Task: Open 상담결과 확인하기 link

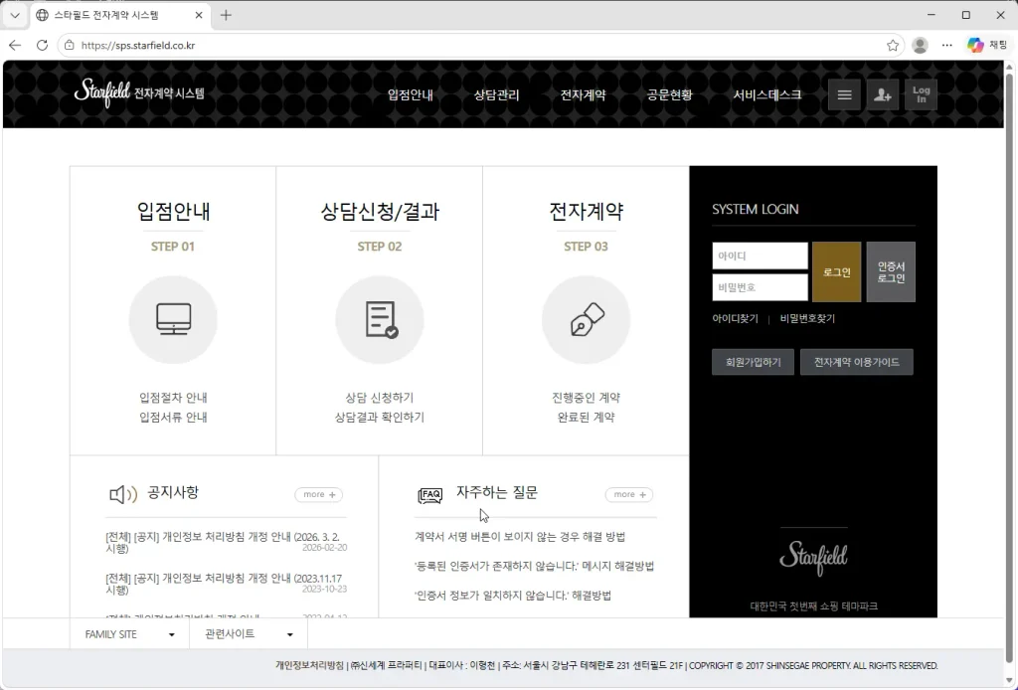Action: click(x=380, y=417)
